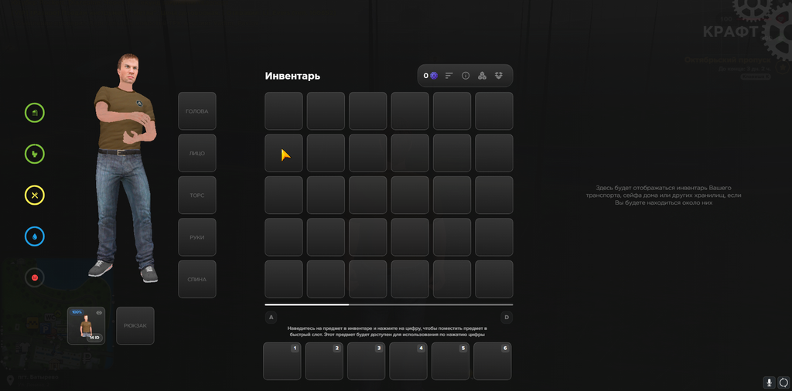Click the yellow fork and knife hunger icon
The image size is (792, 391).
[x=35, y=195]
